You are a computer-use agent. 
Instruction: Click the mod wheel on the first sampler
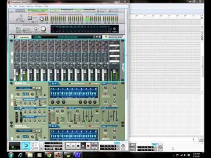coord(21,117)
